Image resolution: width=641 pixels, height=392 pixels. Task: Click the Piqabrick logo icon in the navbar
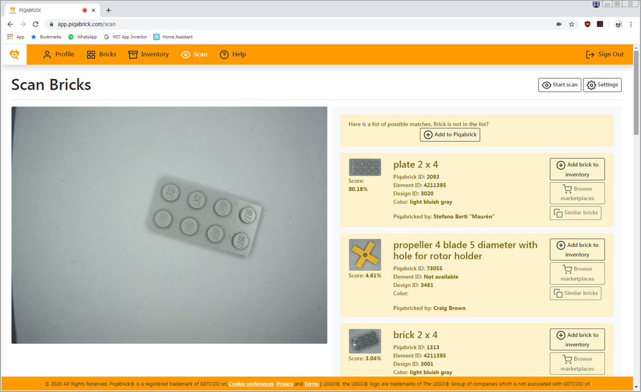pyautogui.click(x=14, y=55)
